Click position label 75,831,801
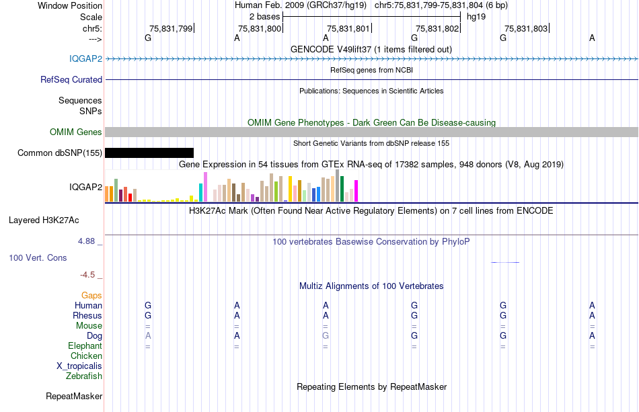Viewport: 639px width, 412px height. (x=348, y=28)
